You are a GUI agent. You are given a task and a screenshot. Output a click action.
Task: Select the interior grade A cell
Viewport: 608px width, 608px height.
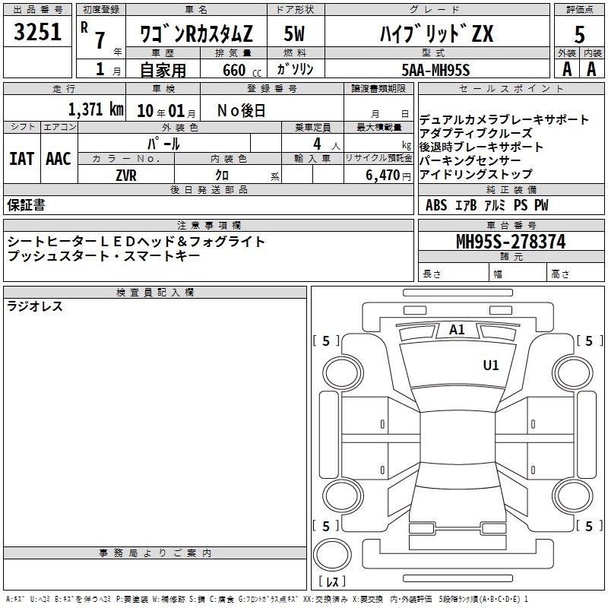(592, 69)
